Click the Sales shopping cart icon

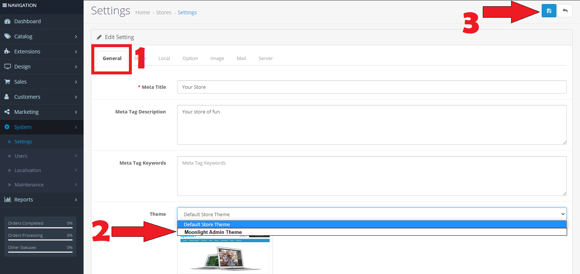tap(7, 82)
